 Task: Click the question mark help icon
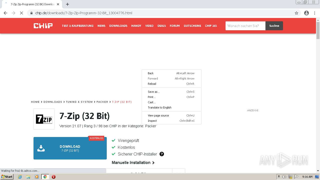162,154
